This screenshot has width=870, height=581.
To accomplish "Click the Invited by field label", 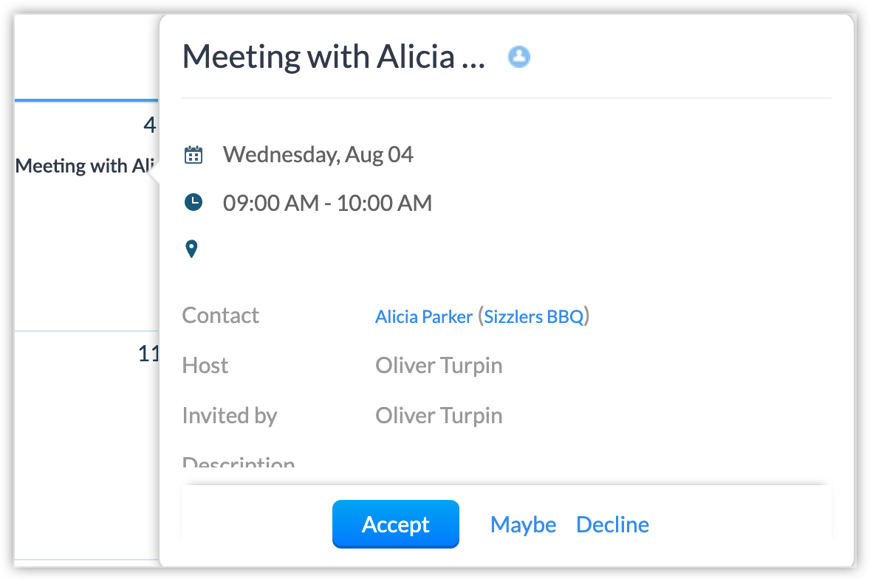I will pos(229,416).
